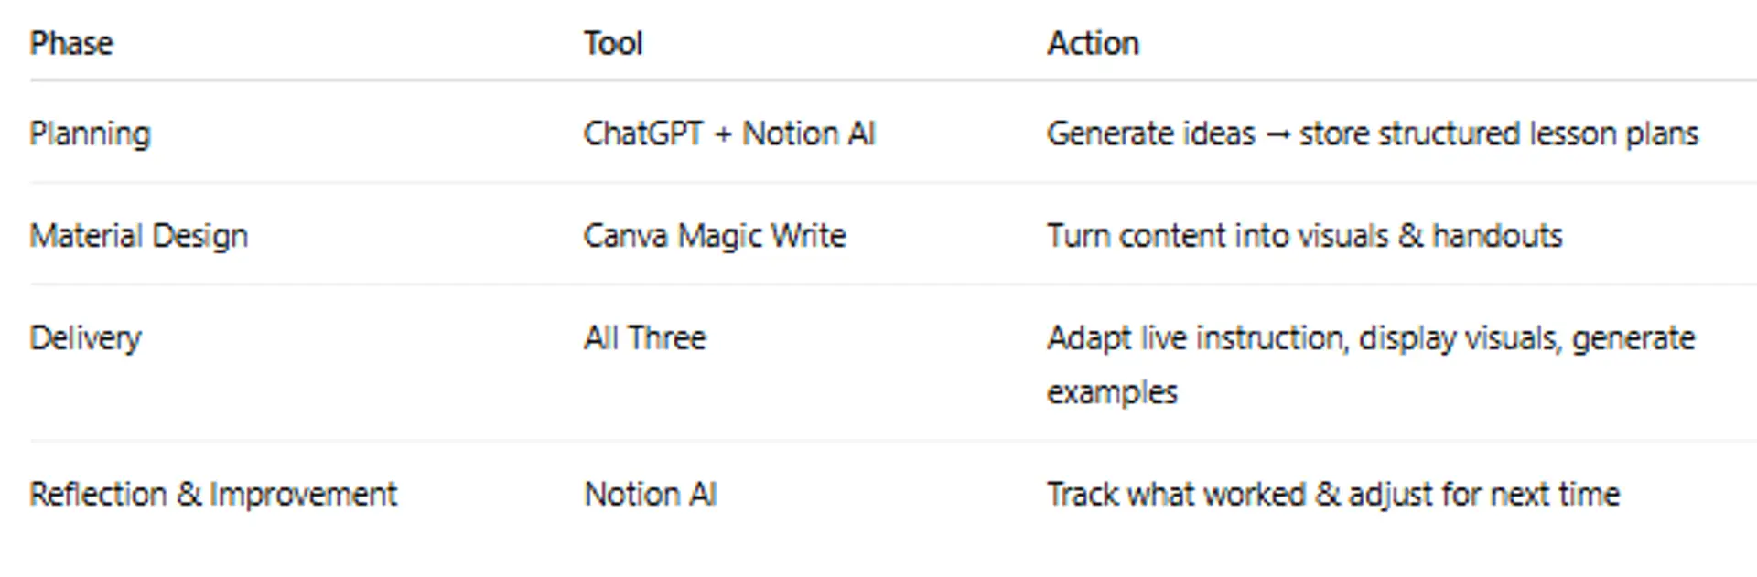
Task: Click the Canva Magic Write tool cell
Action: pyautogui.click(x=715, y=236)
